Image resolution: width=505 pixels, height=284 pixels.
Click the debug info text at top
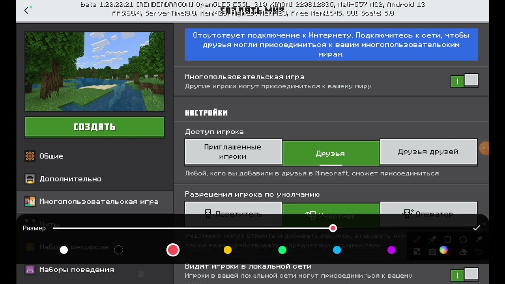pos(253,9)
